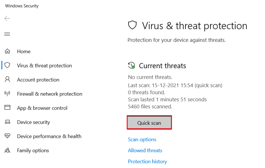Select Virus & threat protection menu item
This screenshot has height=168, width=265.
[x=44, y=66]
